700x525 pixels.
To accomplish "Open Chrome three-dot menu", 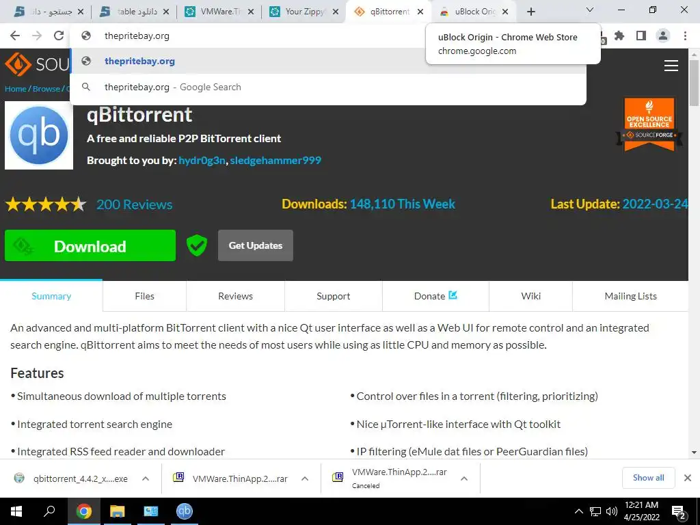I will coord(685,36).
